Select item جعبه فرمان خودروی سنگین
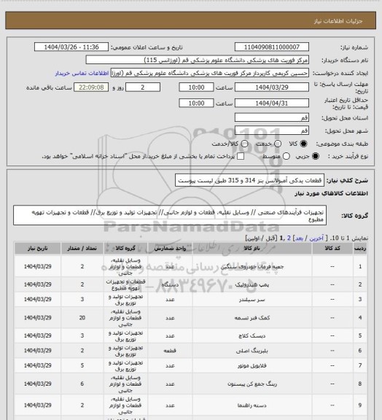This screenshot has height=420, width=382. point(252,267)
